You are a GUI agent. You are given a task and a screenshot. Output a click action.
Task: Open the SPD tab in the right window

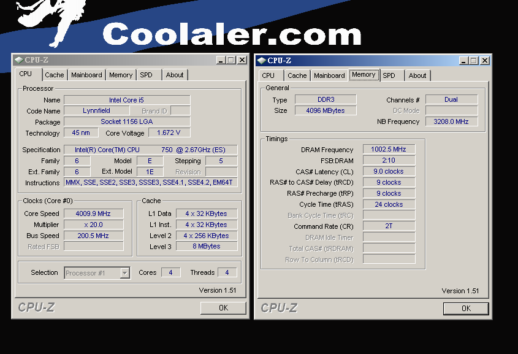[392, 75]
